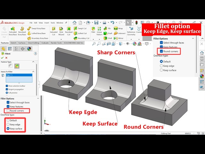Uncheck the checked Round corners box

point(161,51)
